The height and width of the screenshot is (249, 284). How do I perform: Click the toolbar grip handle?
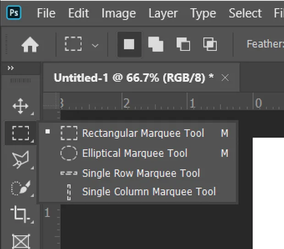[x=21, y=81]
